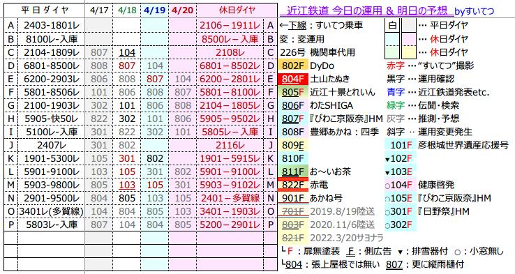Click the byすいてつ author text
This screenshot has height=274, width=515.
(x=474, y=11)
